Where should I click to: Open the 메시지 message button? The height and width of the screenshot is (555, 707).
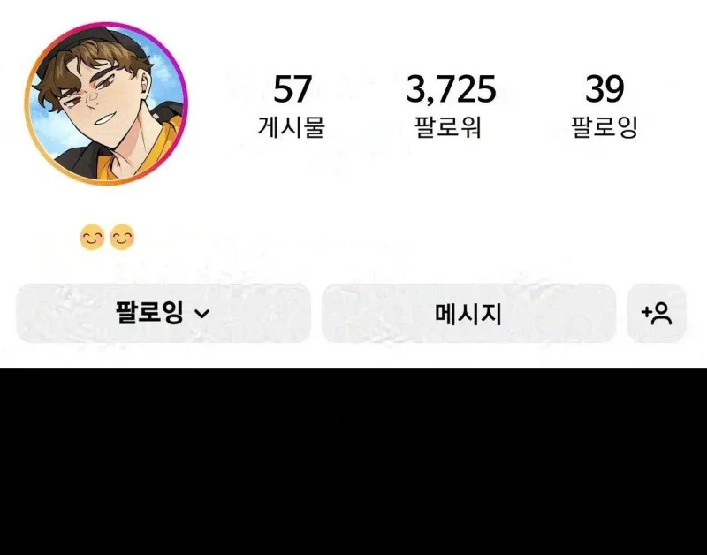(469, 314)
